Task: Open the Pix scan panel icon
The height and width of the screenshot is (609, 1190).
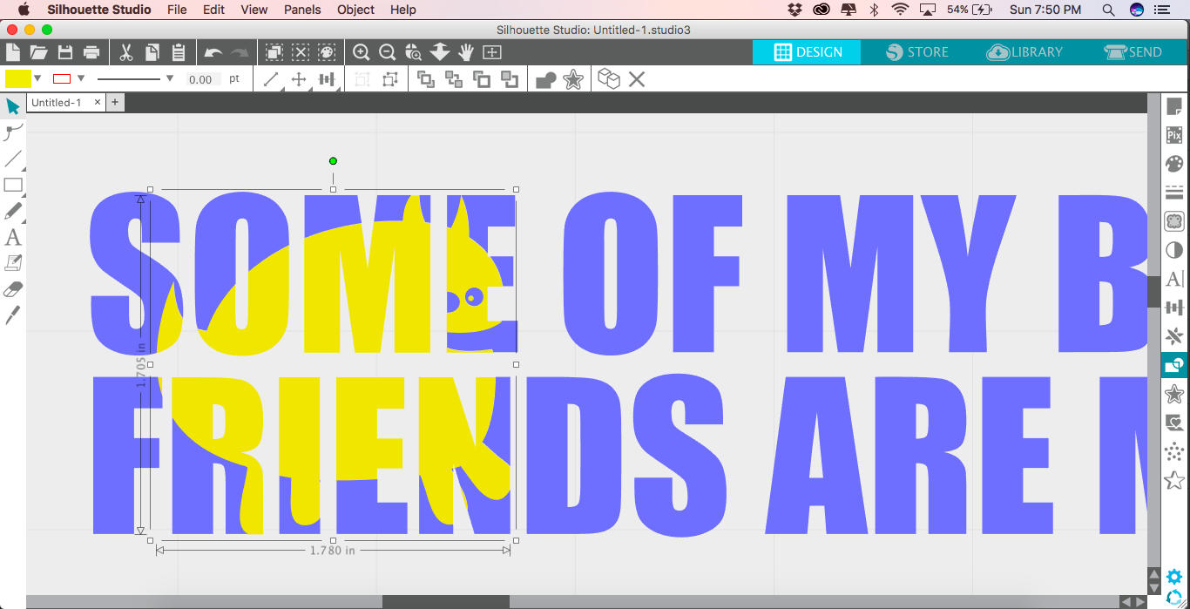Action: 1174,135
